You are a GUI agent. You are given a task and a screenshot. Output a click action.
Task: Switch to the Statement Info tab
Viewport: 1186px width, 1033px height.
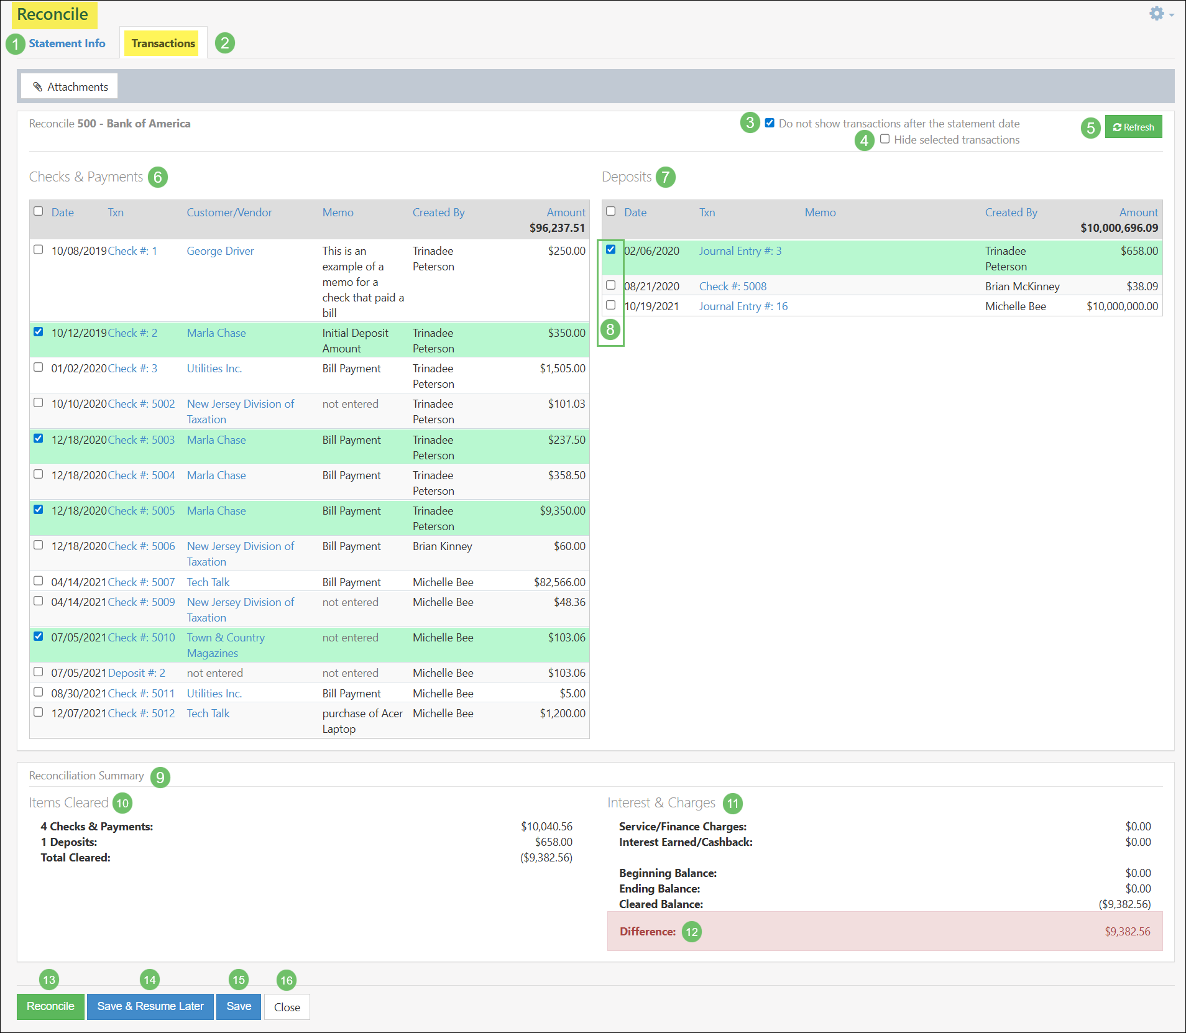pyautogui.click(x=67, y=43)
